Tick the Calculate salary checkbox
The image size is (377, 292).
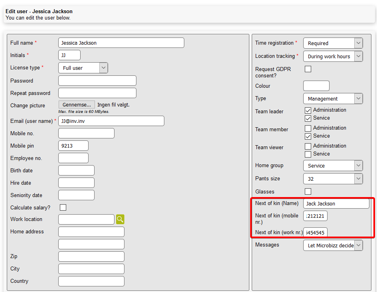pos(63,207)
